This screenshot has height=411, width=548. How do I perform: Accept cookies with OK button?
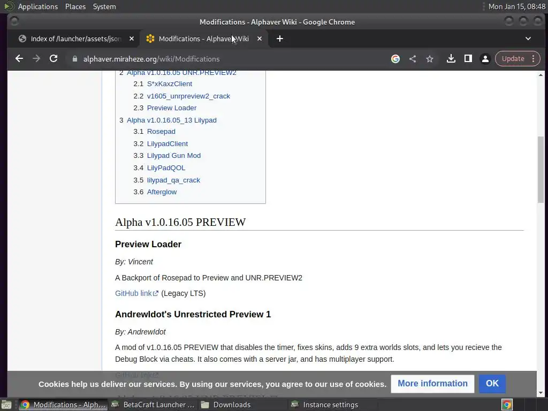(492, 384)
